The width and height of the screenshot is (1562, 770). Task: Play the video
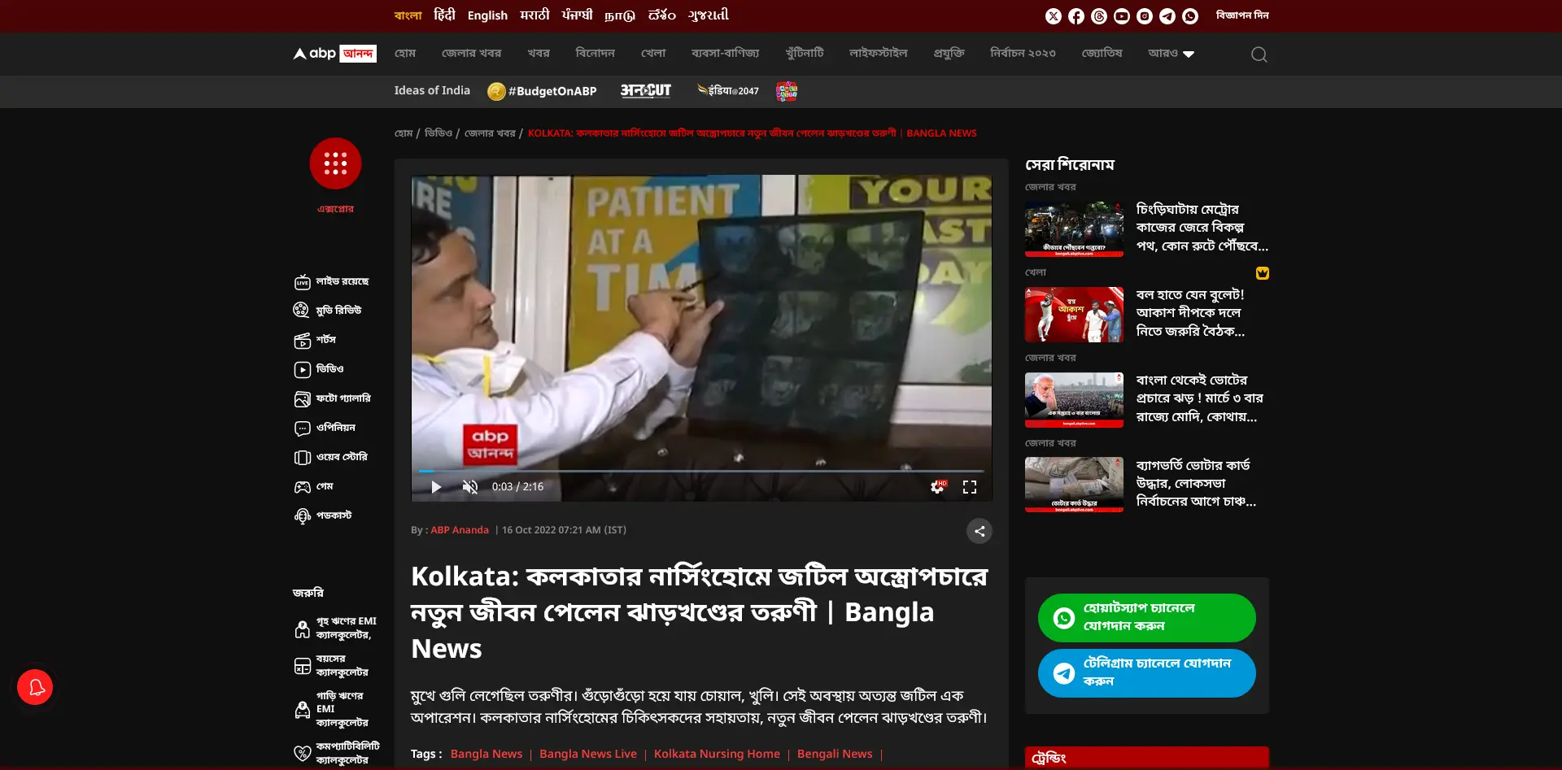[436, 486]
